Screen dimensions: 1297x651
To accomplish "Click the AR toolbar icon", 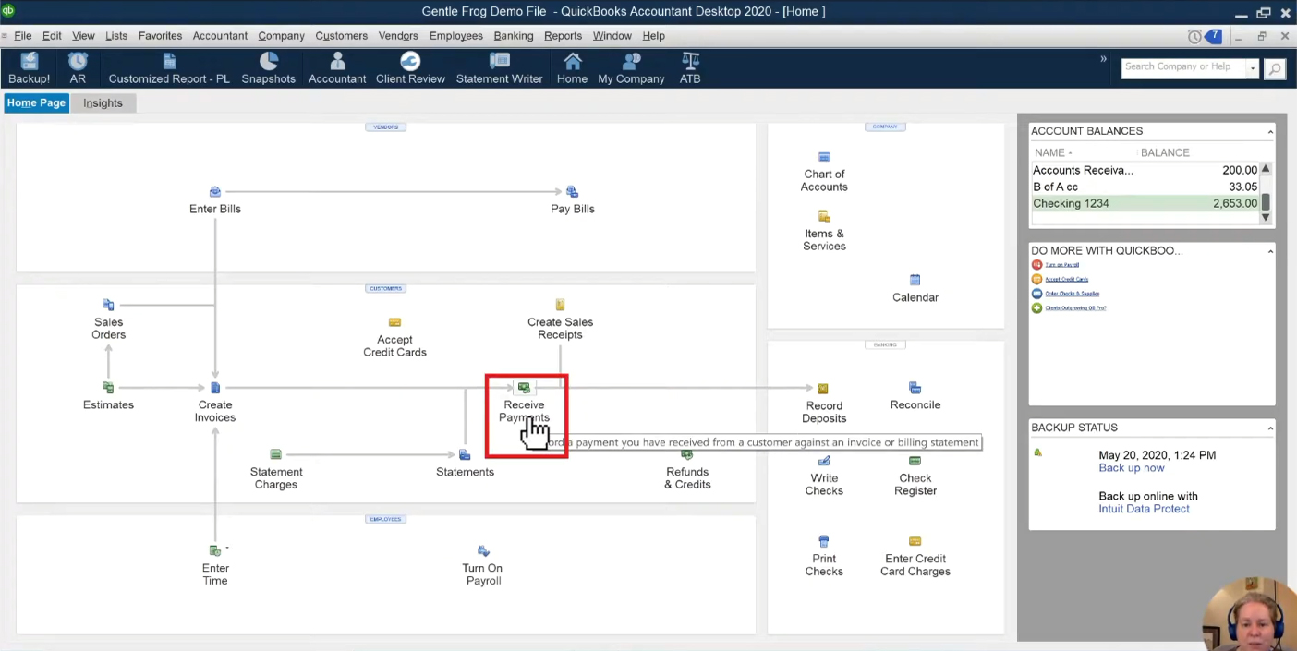I will pyautogui.click(x=78, y=68).
